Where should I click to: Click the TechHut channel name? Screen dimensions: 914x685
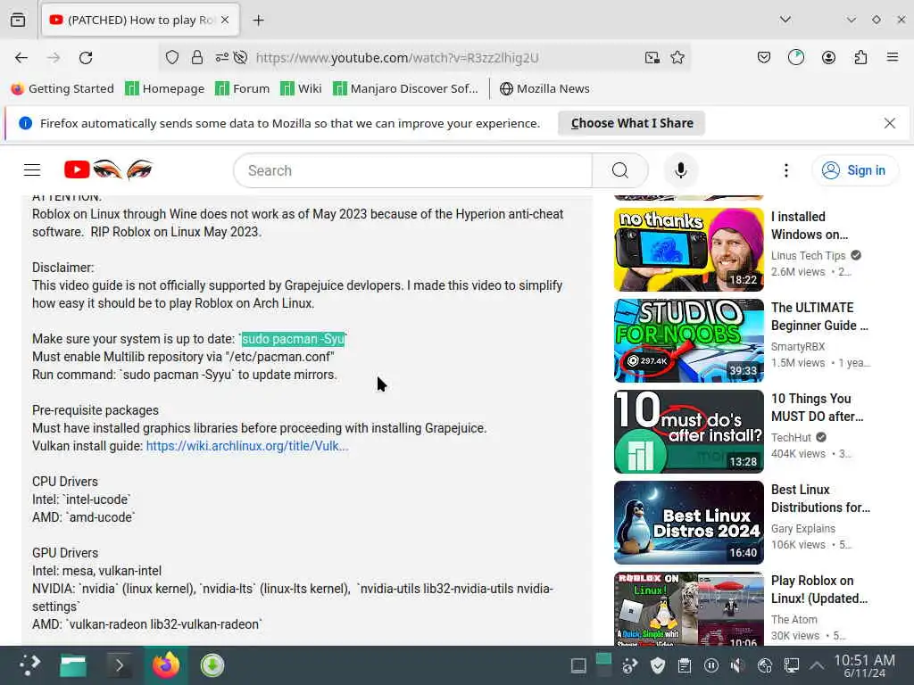[791, 437]
